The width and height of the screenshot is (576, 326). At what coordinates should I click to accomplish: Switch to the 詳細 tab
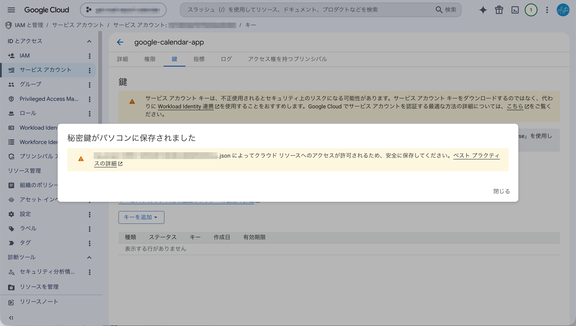tap(122, 59)
